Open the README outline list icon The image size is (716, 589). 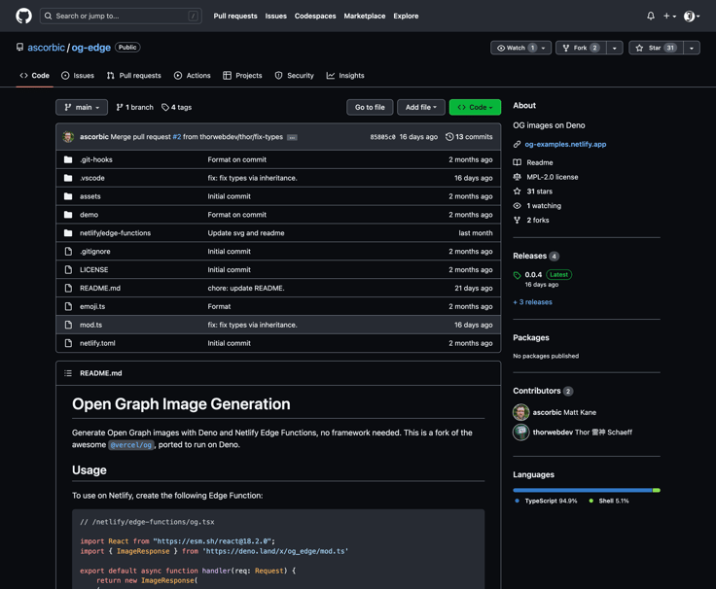[68, 373]
